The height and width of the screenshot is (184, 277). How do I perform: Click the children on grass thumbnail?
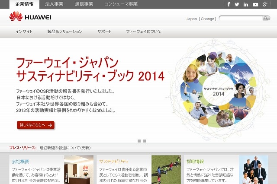click(x=166, y=170)
